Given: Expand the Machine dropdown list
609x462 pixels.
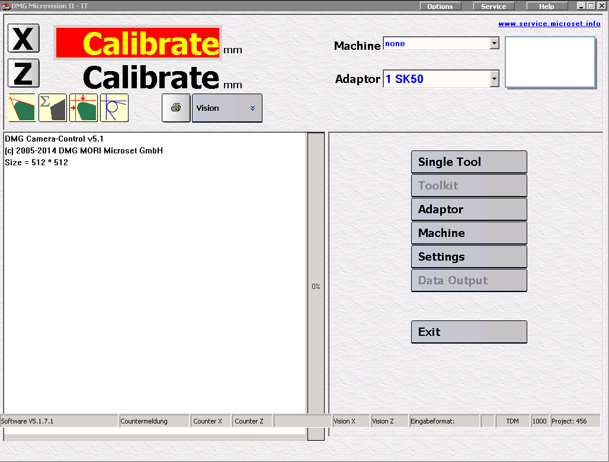Looking at the screenshot, I should coord(494,44).
